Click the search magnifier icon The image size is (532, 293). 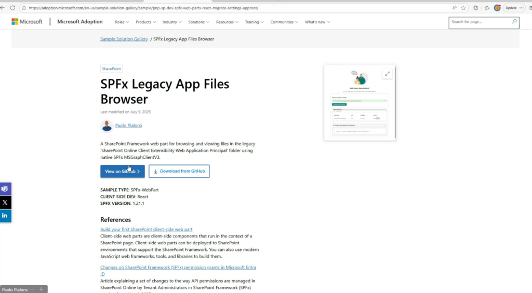514,22
